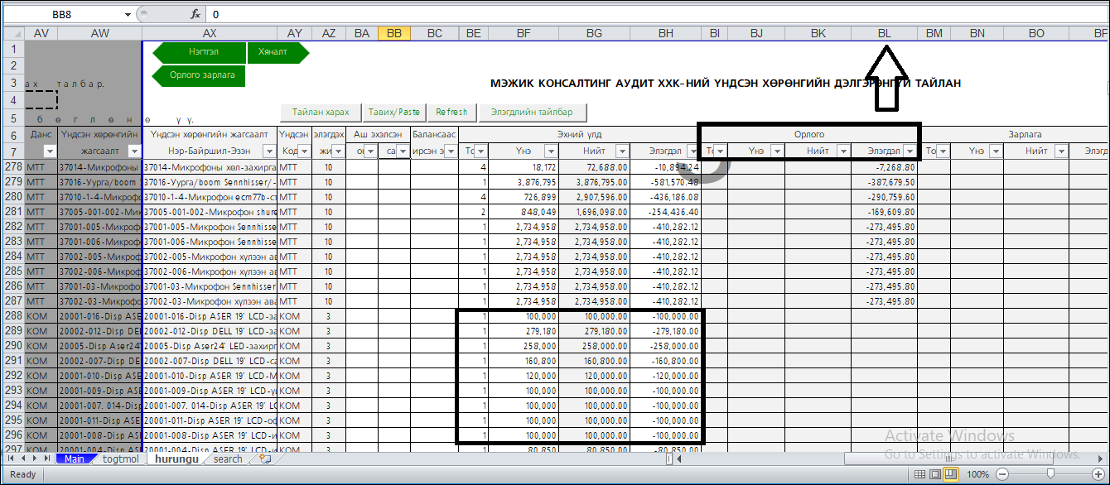Click the Refresh button
The height and width of the screenshot is (485, 1110).
click(x=451, y=112)
